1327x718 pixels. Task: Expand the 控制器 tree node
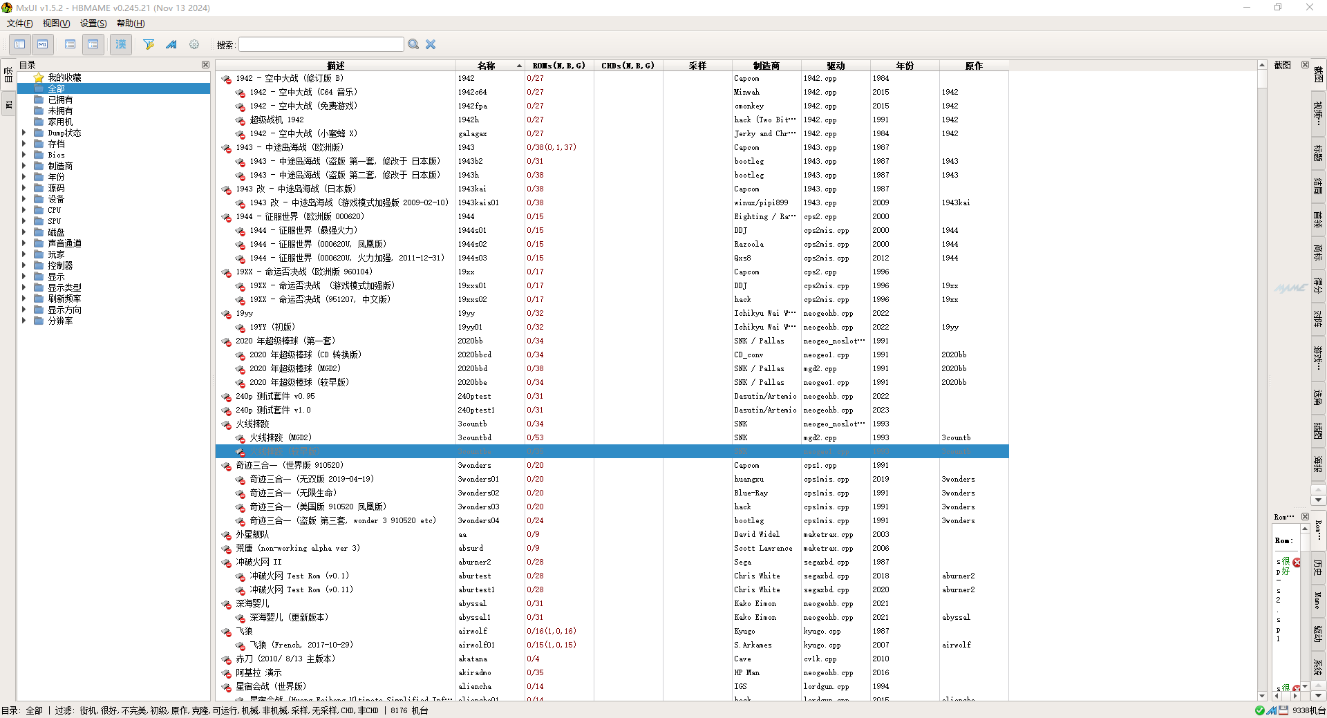(24, 265)
